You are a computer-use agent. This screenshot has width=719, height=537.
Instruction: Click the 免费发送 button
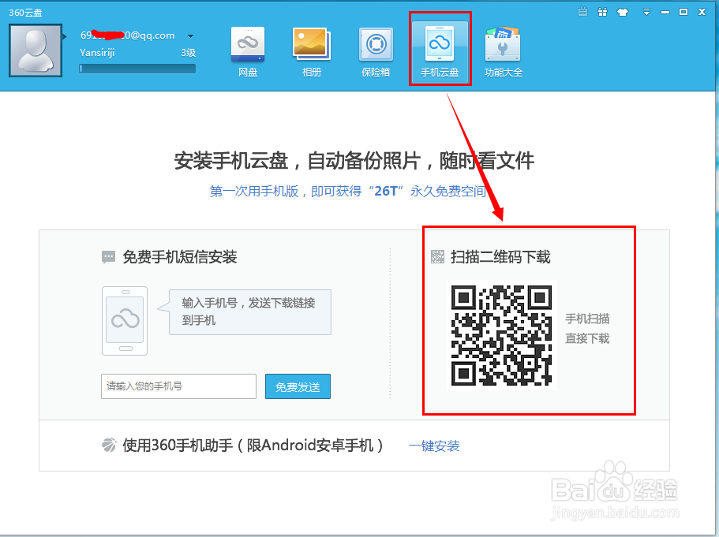coord(298,386)
